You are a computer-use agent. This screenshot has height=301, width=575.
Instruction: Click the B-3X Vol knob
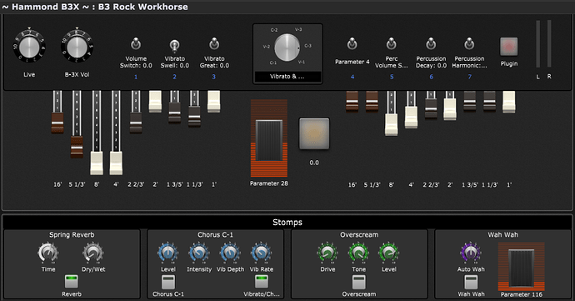tap(77, 48)
